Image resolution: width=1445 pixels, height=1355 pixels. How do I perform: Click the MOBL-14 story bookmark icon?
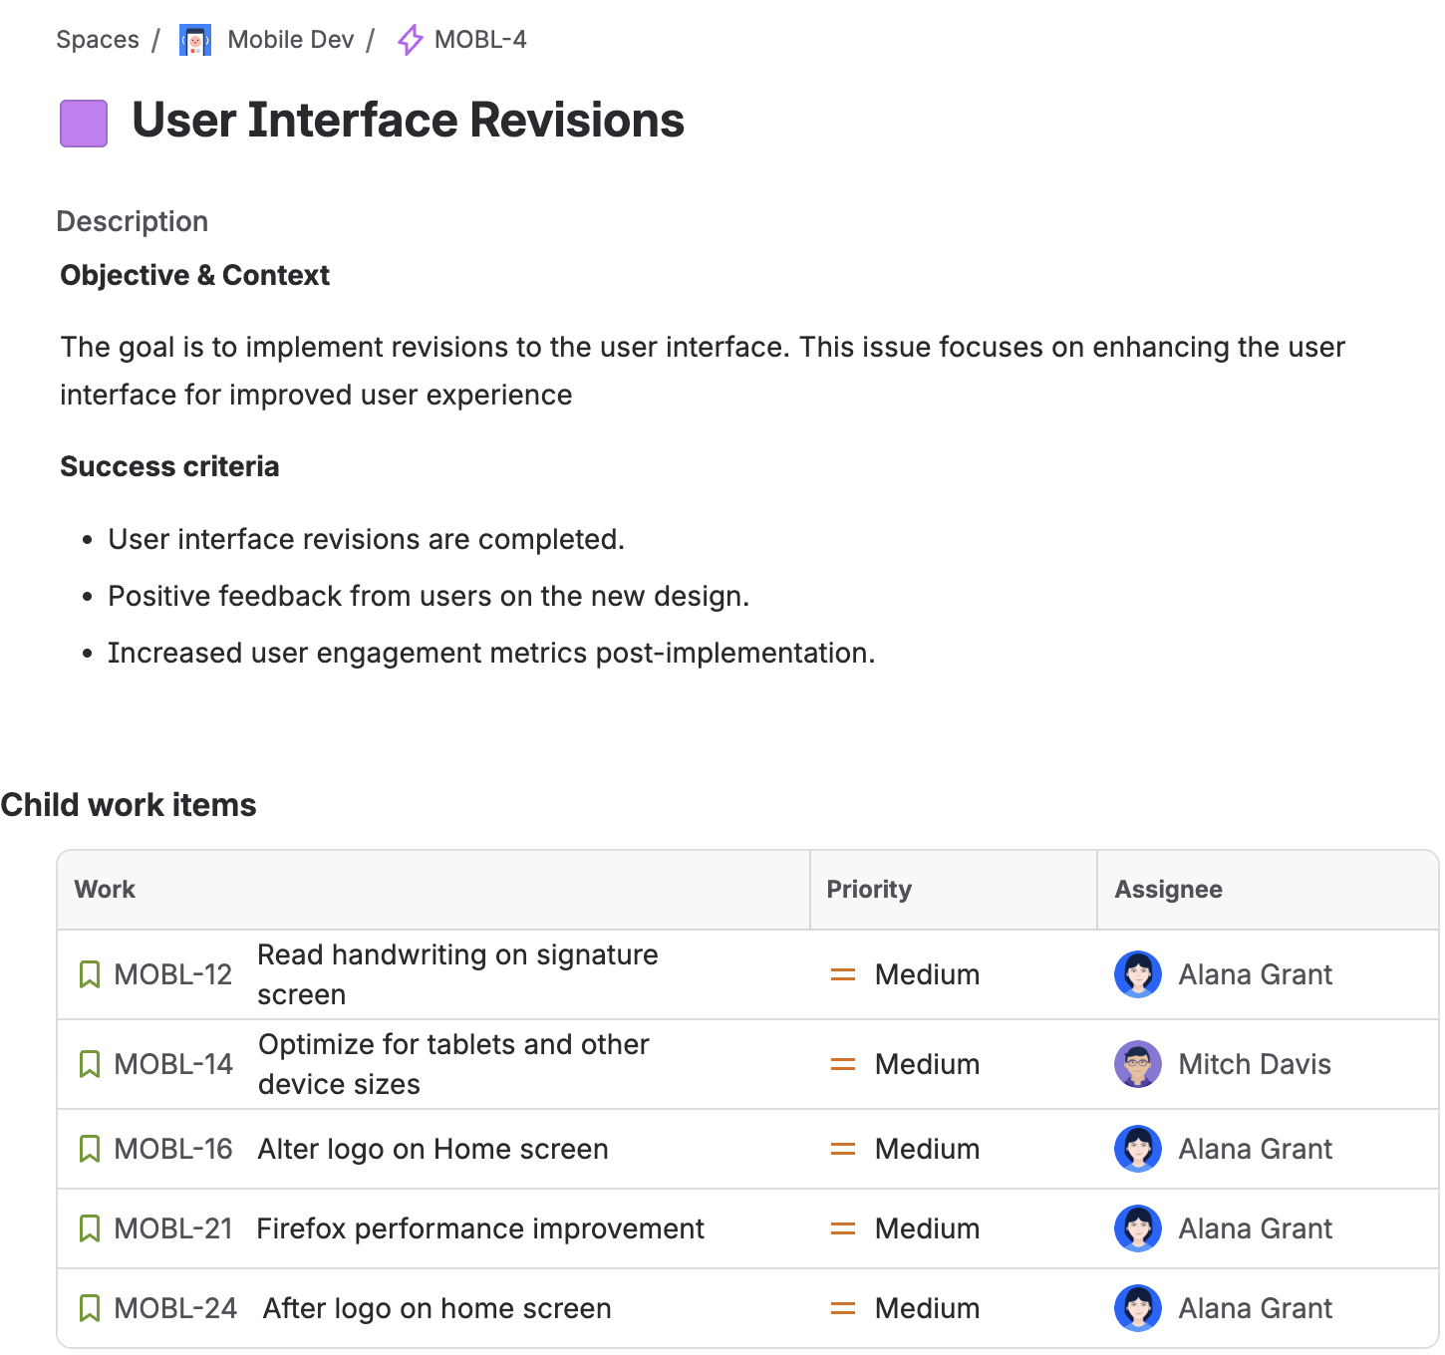[90, 1064]
